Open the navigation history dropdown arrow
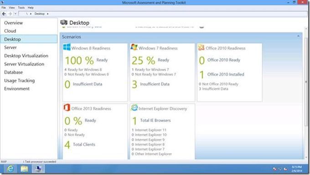The width and height of the screenshot is (310, 175). pos(15,14)
